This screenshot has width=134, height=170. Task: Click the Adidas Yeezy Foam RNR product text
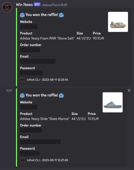[47, 38]
